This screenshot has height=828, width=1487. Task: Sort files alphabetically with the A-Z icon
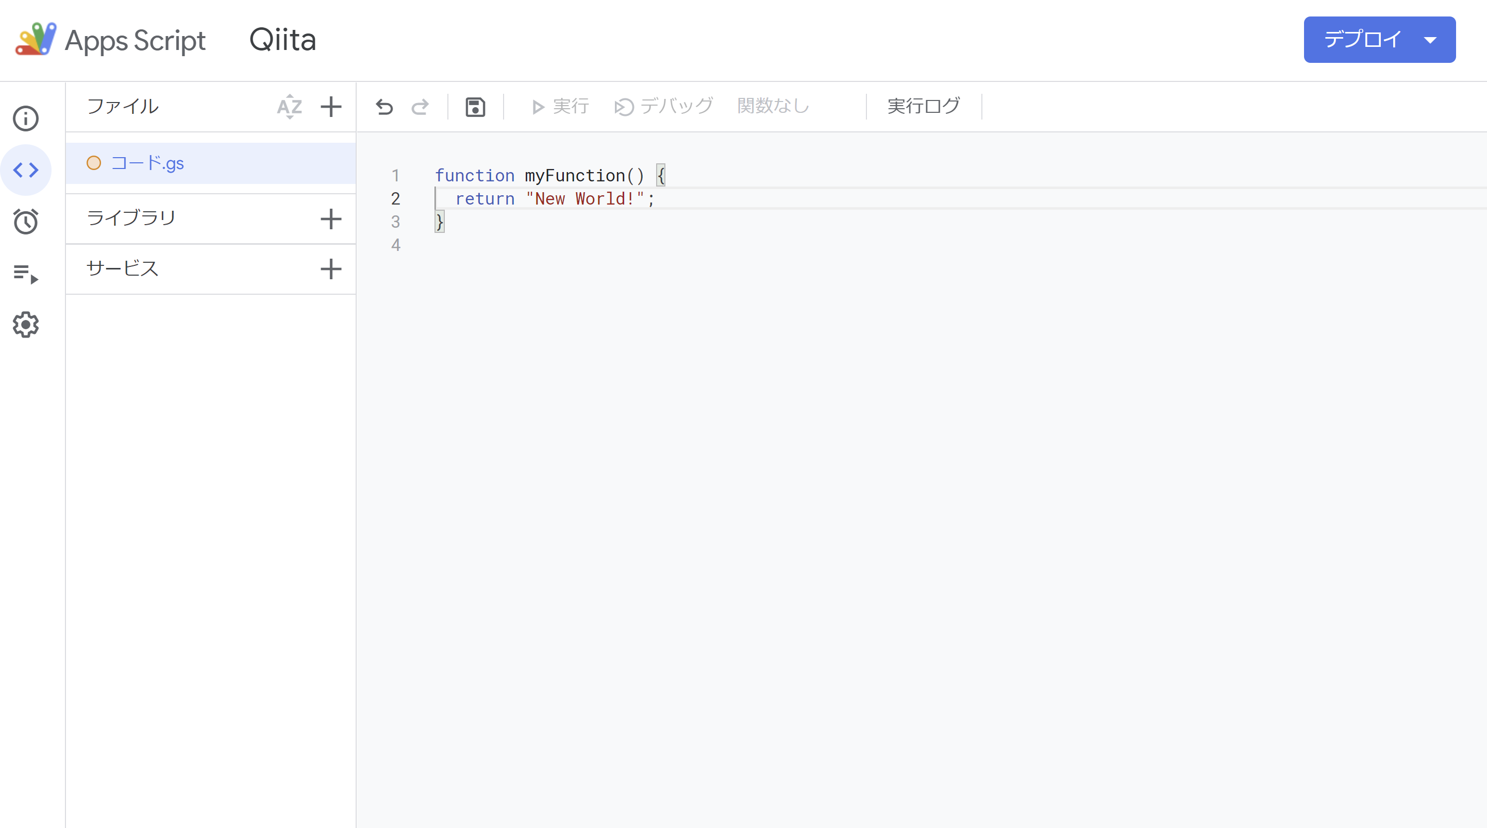[290, 107]
